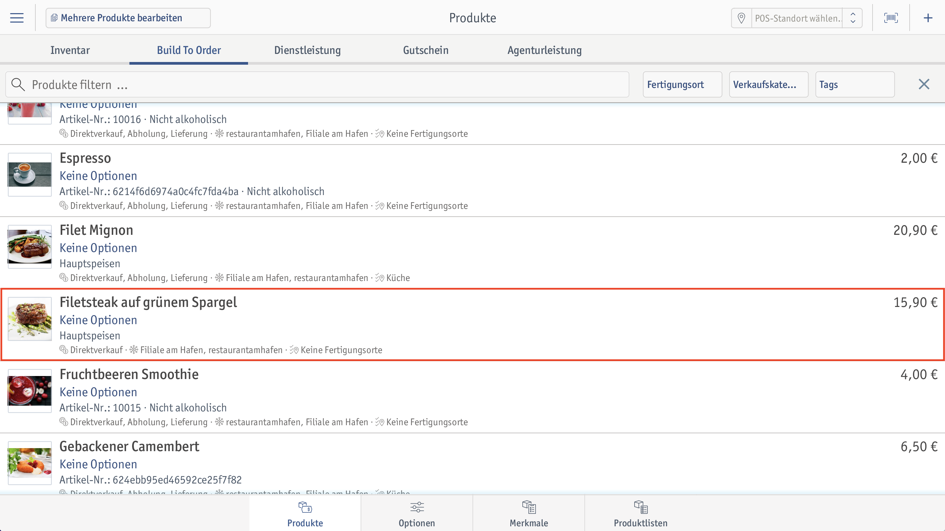Viewport: 945px width, 531px height.
Task: Open Optionen bottom navigation icon
Action: pos(417,507)
